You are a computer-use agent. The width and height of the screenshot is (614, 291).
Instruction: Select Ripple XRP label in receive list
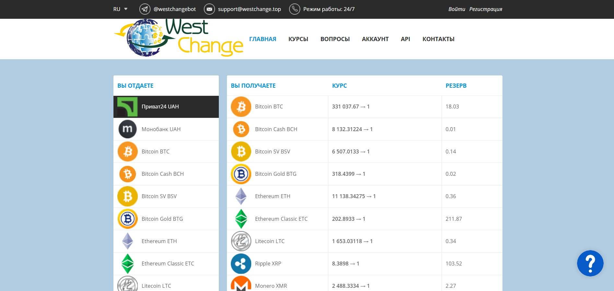point(268,263)
